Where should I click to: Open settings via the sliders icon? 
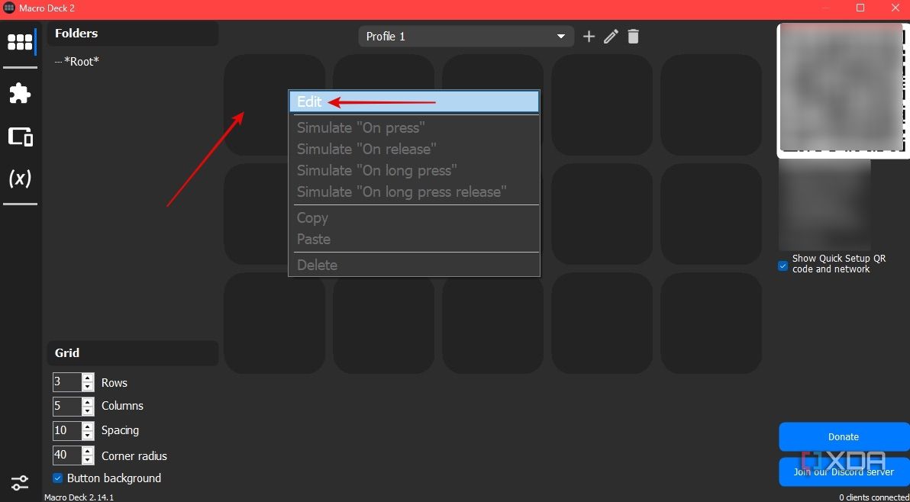(x=19, y=482)
